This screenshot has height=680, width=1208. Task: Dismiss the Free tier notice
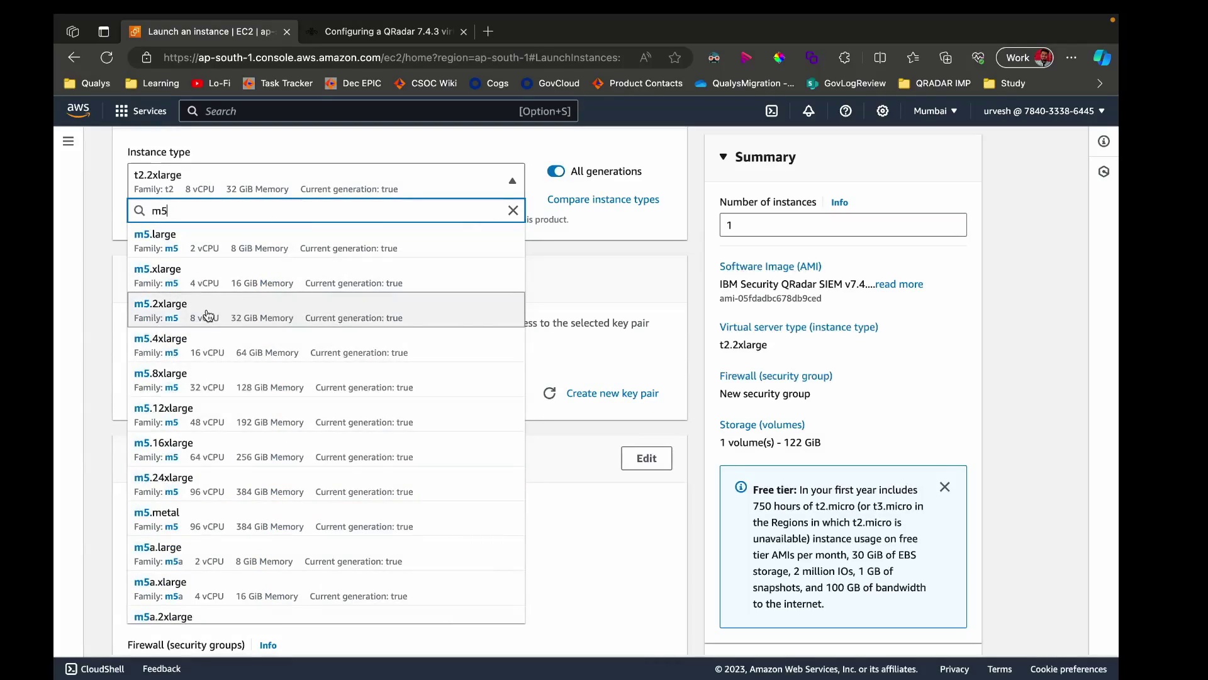tap(944, 487)
